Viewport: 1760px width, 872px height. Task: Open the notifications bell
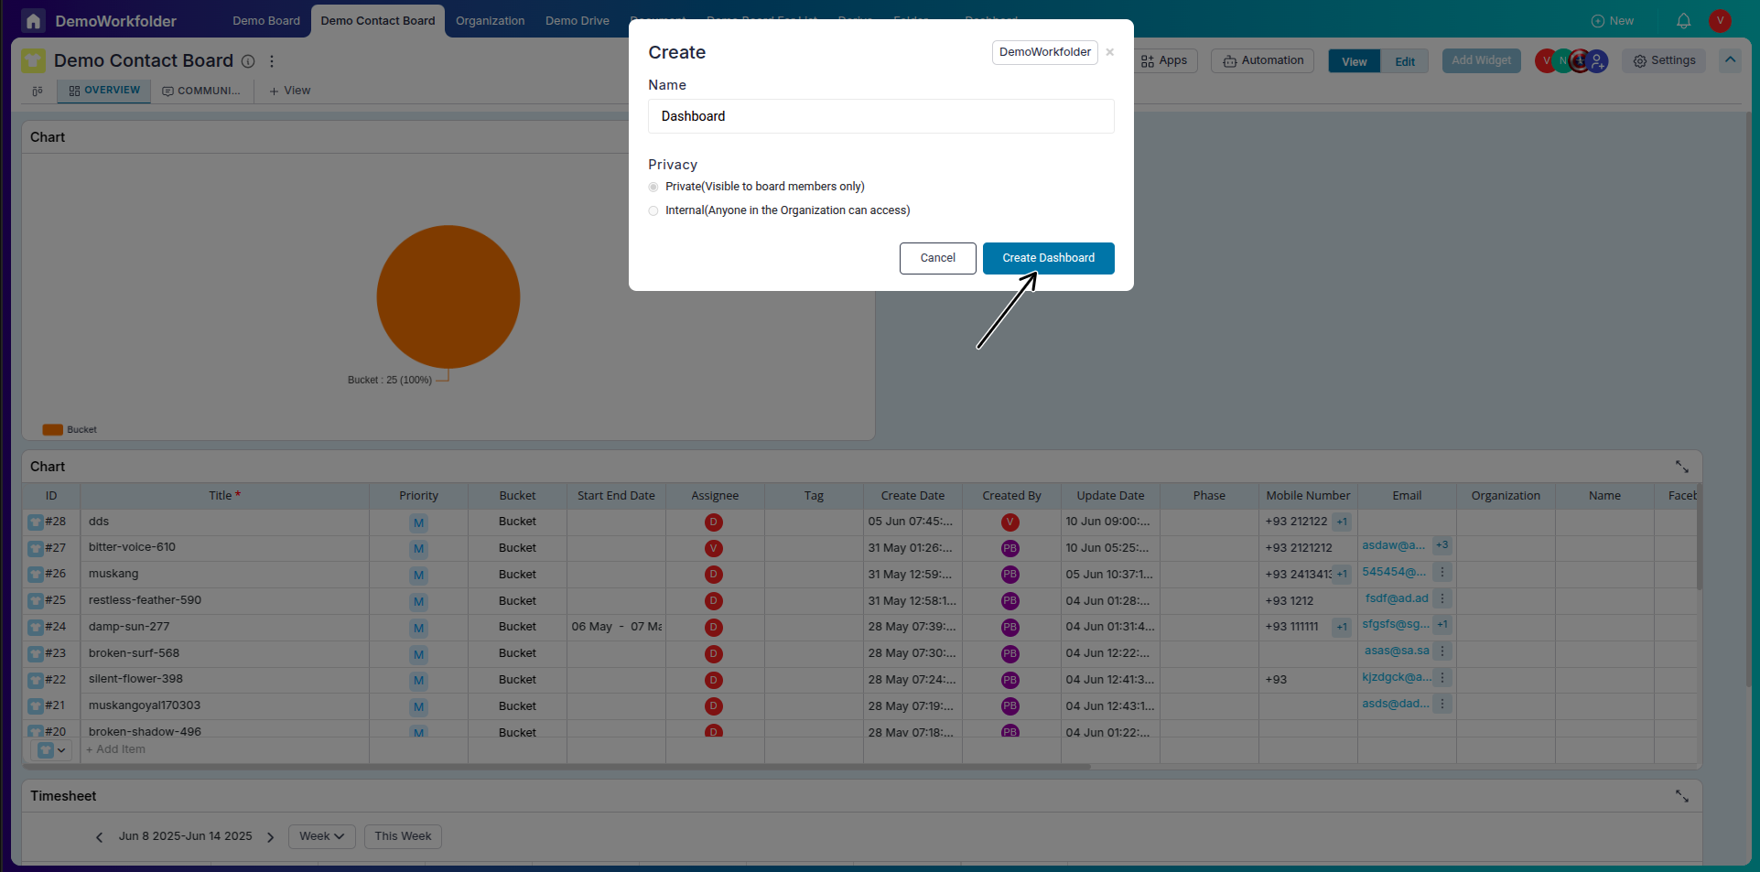[x=1683, y=21]
